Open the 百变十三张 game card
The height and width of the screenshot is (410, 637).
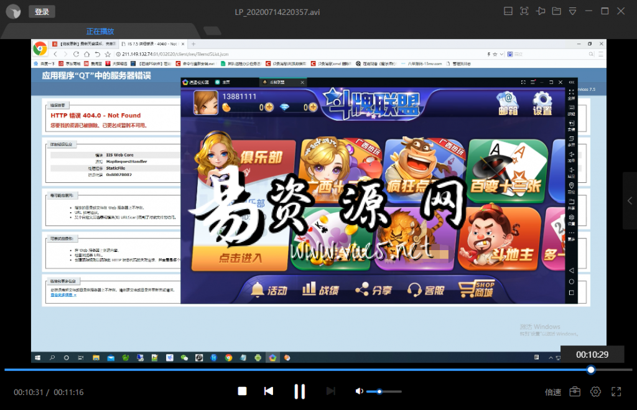(x=506, y=170)
